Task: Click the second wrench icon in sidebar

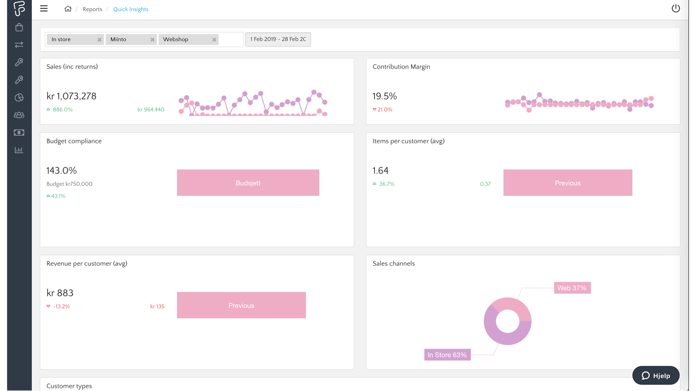Action: (19, 80)
